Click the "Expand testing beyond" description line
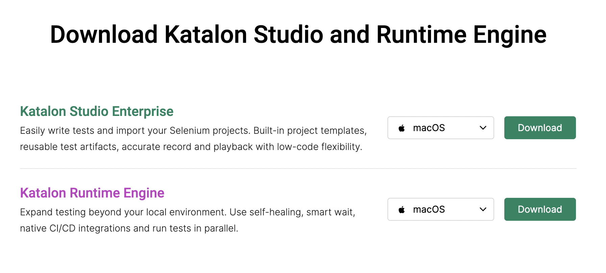The image size is (606, 273). [x=187, y=212]
